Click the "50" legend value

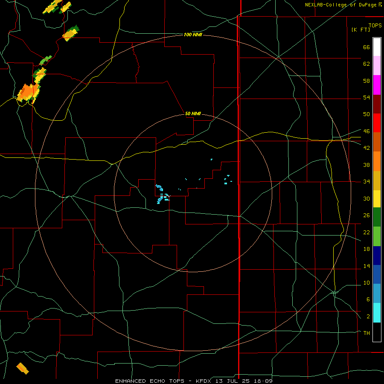click(367, 114)
